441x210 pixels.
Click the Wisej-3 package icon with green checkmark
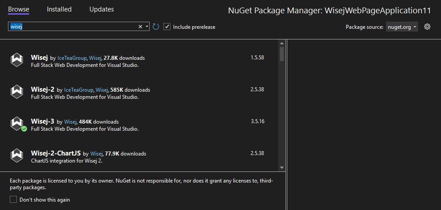[x=18, y=124]
